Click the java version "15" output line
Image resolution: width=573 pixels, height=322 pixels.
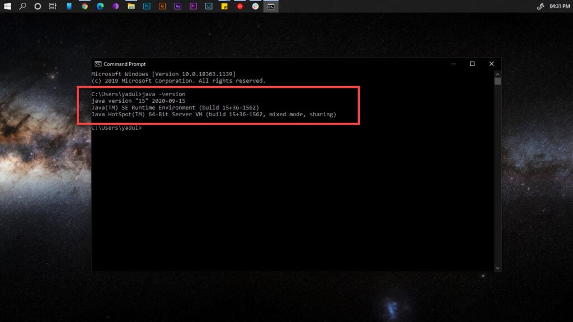coord(139,101)
